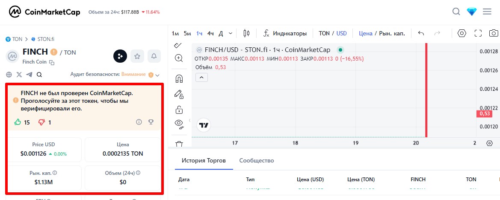The height and width of the screenshot is (200, 500).
Task: Open the search magnifier in the header
Action: (456, 12)
